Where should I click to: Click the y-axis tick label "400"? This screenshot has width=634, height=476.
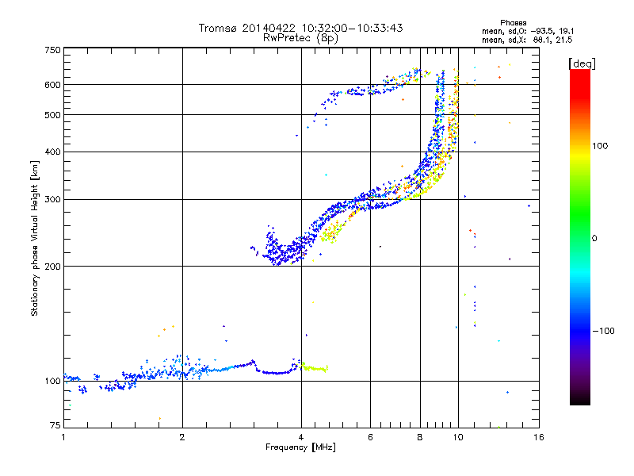pyautogui.click(x=52, y=152)
